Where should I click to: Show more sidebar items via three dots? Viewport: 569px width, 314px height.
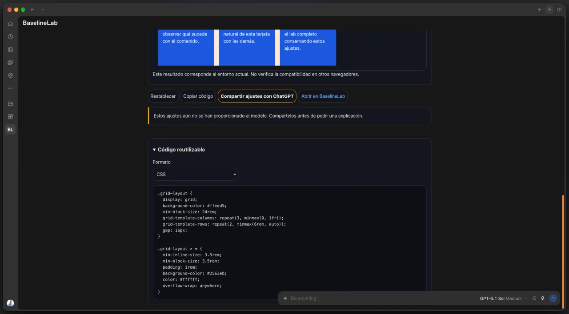[10, 88]
